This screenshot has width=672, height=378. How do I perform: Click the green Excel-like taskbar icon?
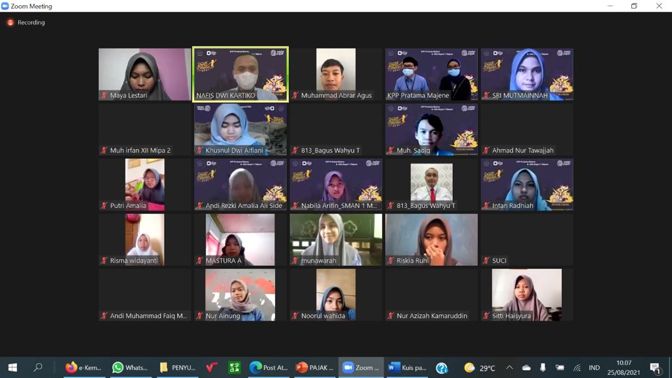point(234,367)
